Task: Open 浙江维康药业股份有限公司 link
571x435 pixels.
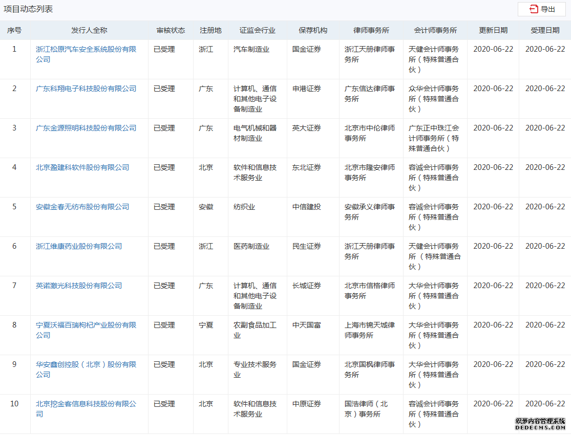Action: click(x=79, y=246)
